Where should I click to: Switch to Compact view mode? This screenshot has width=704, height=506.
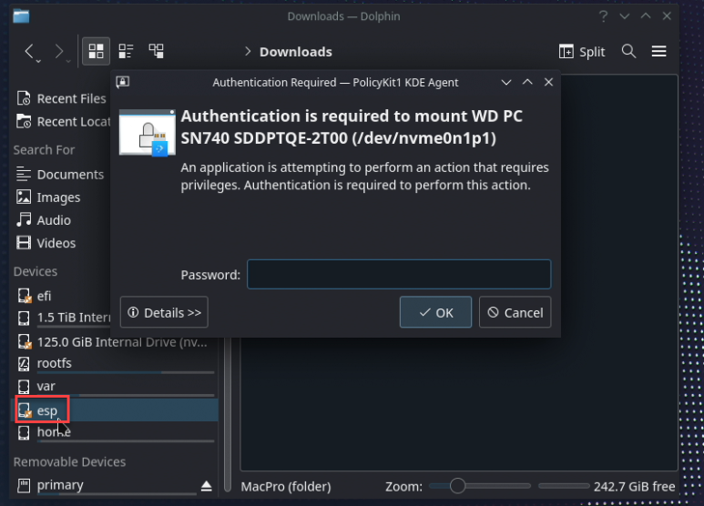tap(126, 51)
